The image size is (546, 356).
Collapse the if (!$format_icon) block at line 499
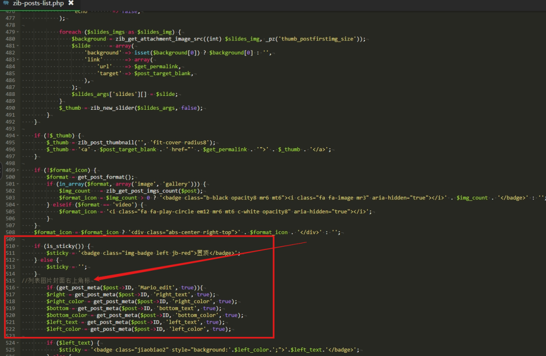[18, 170]
